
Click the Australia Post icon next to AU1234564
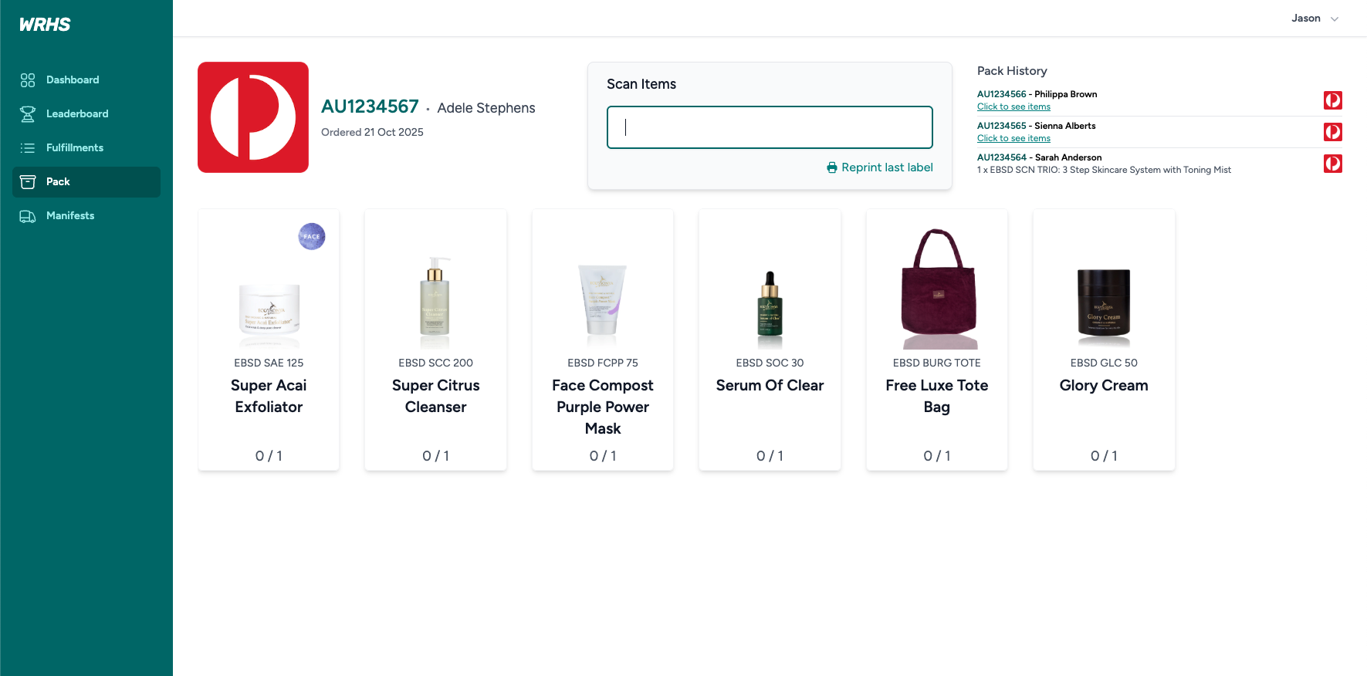tap(1332, 163)
